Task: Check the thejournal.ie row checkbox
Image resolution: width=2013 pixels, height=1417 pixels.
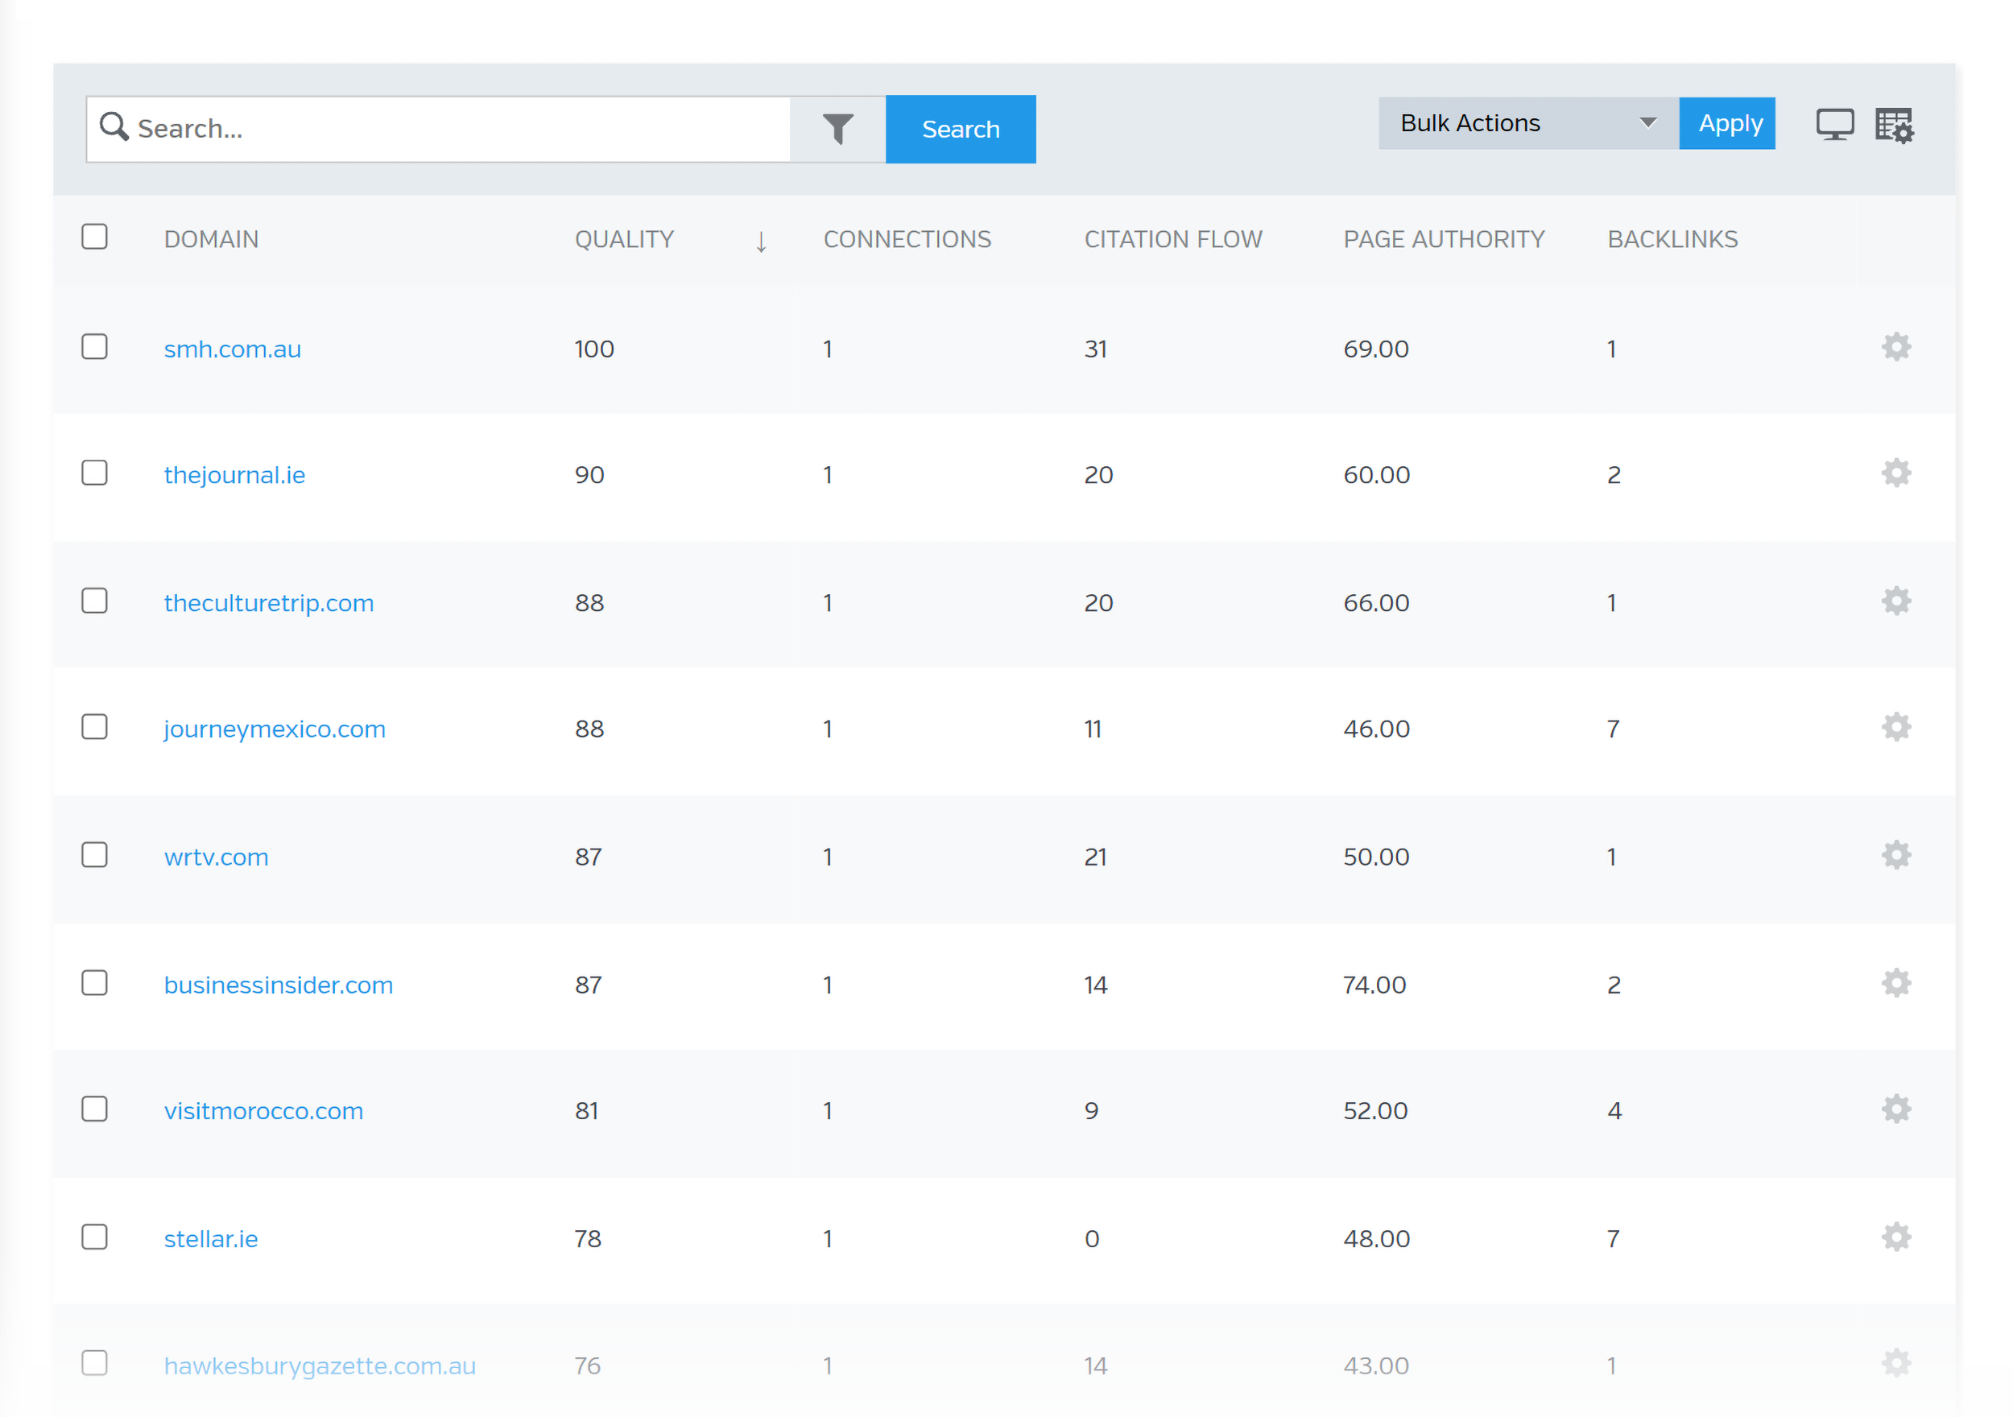Action: pyautogui.click(x=95, y=473)
